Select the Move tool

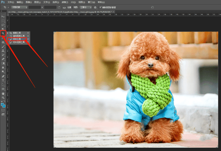pos(3,17)
